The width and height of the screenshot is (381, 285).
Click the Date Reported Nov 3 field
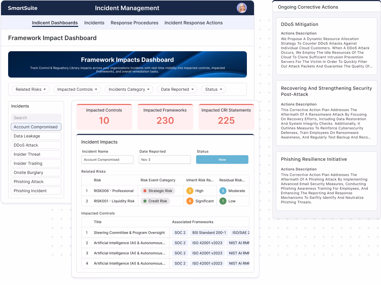(165, 159)
